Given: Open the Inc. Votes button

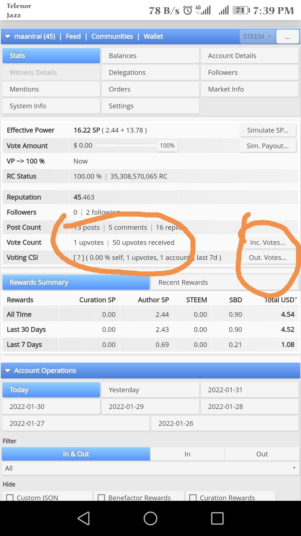Looking at the screenshot, I should [x=268, y=242].
